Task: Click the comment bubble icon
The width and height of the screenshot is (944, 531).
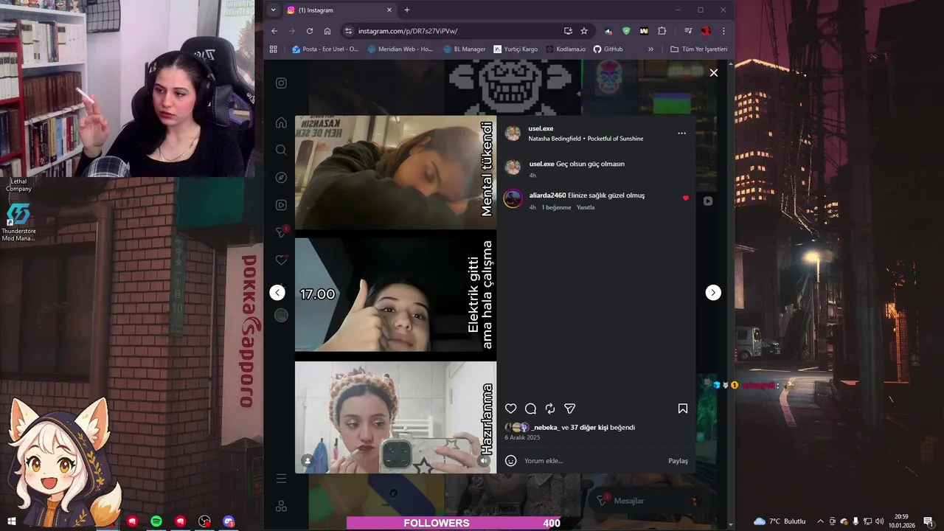Action: 530,409
